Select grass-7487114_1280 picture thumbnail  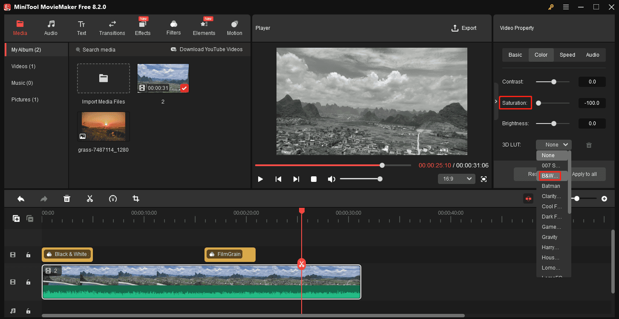click(104, 126)
